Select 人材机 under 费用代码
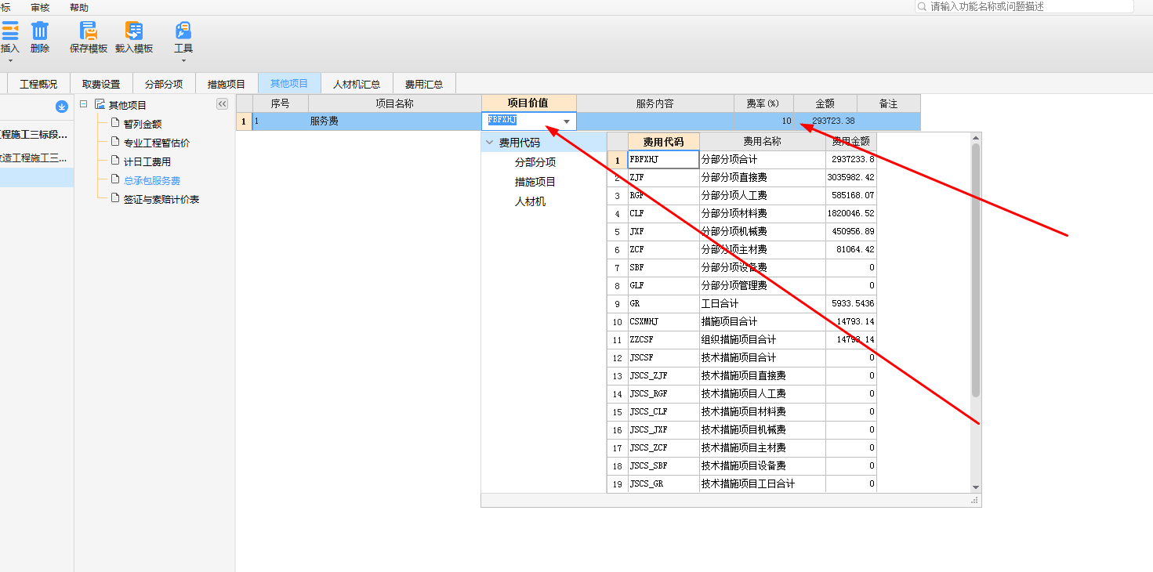1153x572 pixels. [530, 201]
